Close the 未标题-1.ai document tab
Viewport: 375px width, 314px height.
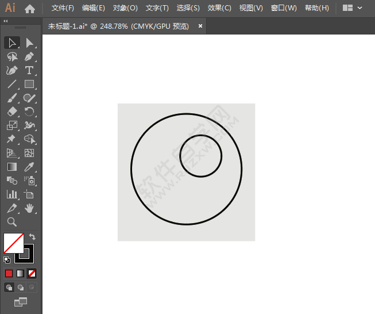(200, 26)
